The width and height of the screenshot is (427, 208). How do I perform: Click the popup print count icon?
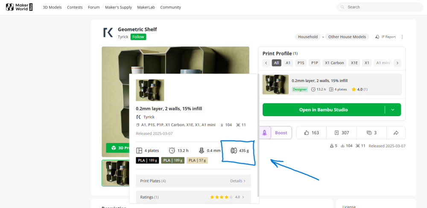pos(238,125)
